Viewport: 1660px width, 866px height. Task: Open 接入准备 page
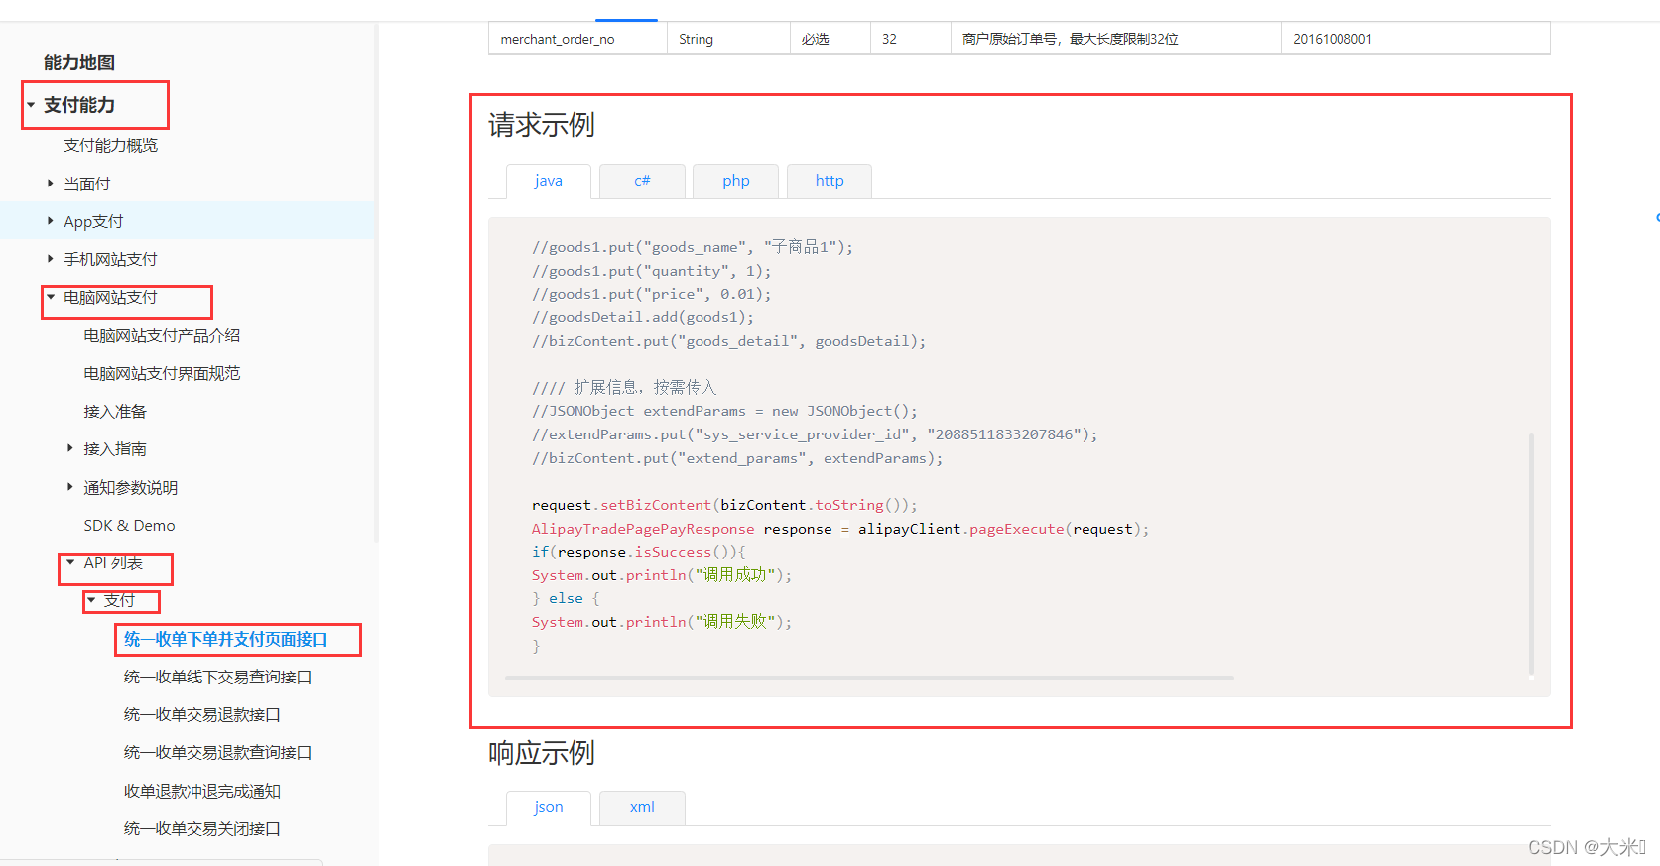point(115,411)
